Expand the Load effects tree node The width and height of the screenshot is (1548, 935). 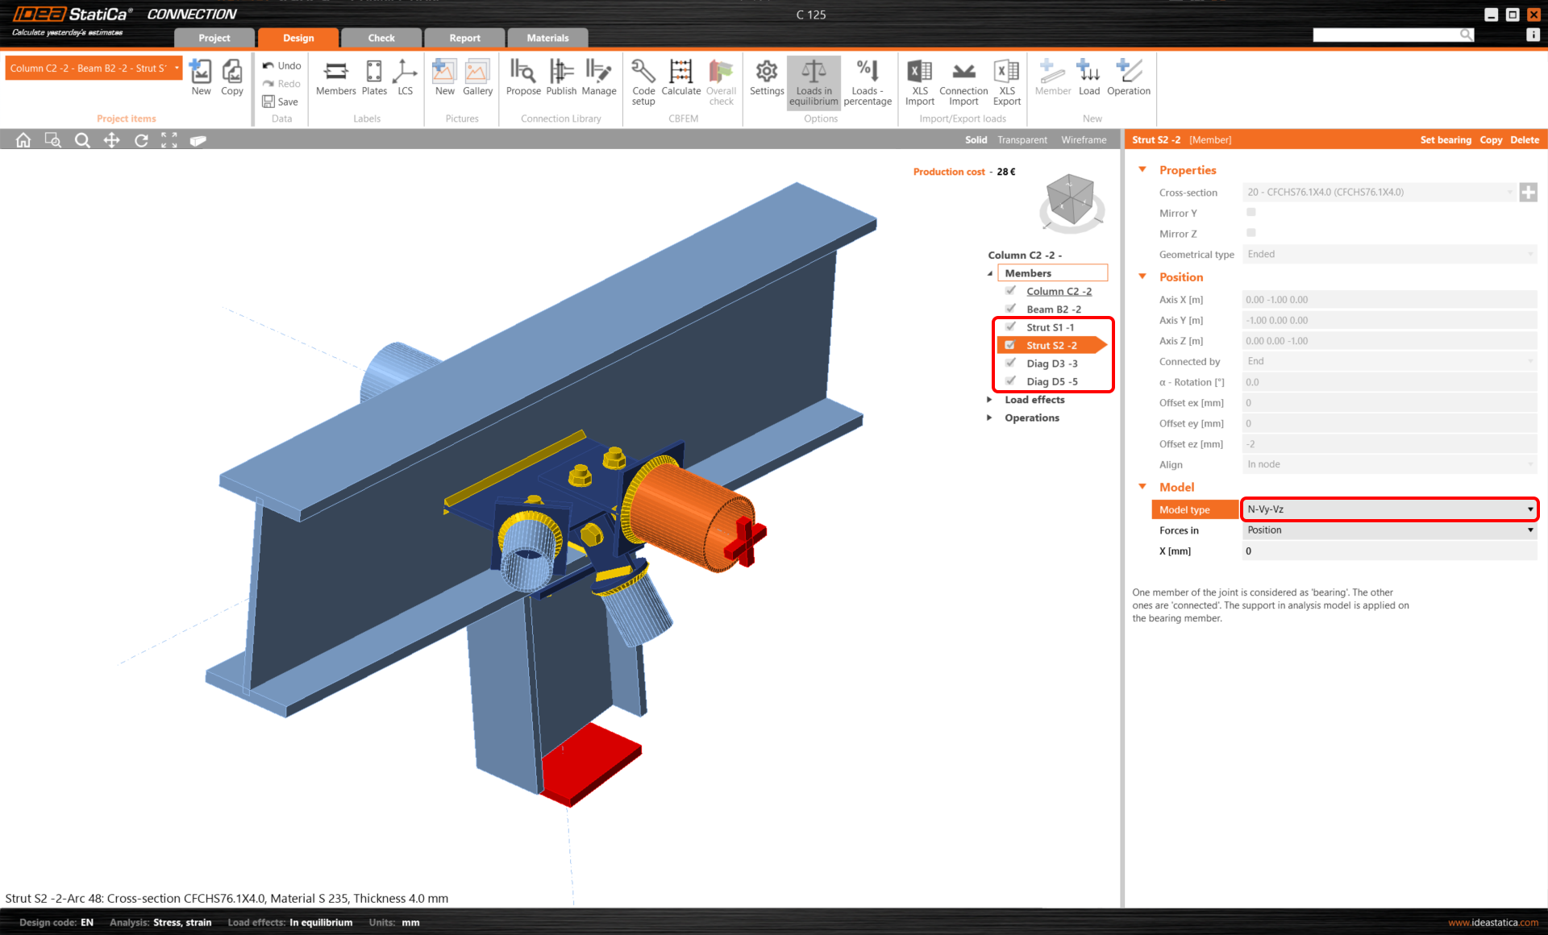tap(990, 400)
